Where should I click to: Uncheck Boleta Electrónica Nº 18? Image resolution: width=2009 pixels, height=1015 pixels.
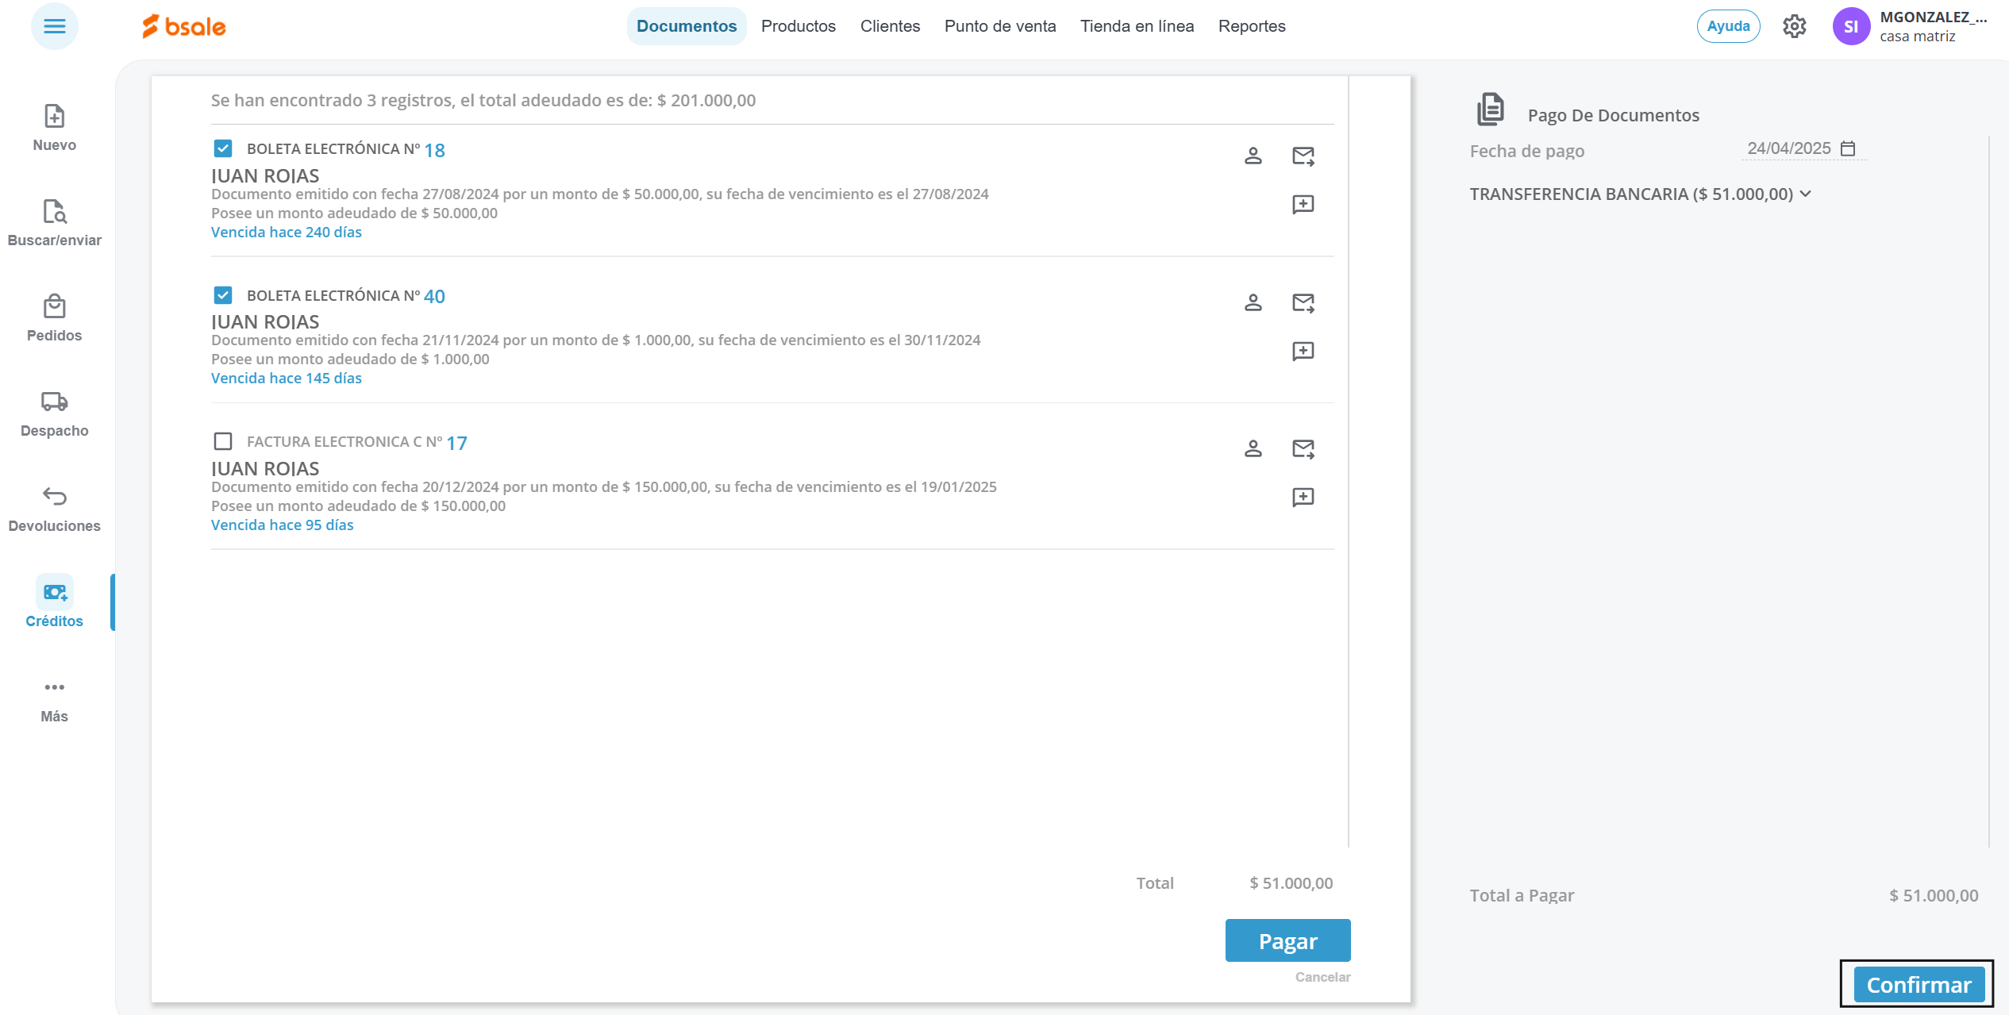(x=223, y=148)
